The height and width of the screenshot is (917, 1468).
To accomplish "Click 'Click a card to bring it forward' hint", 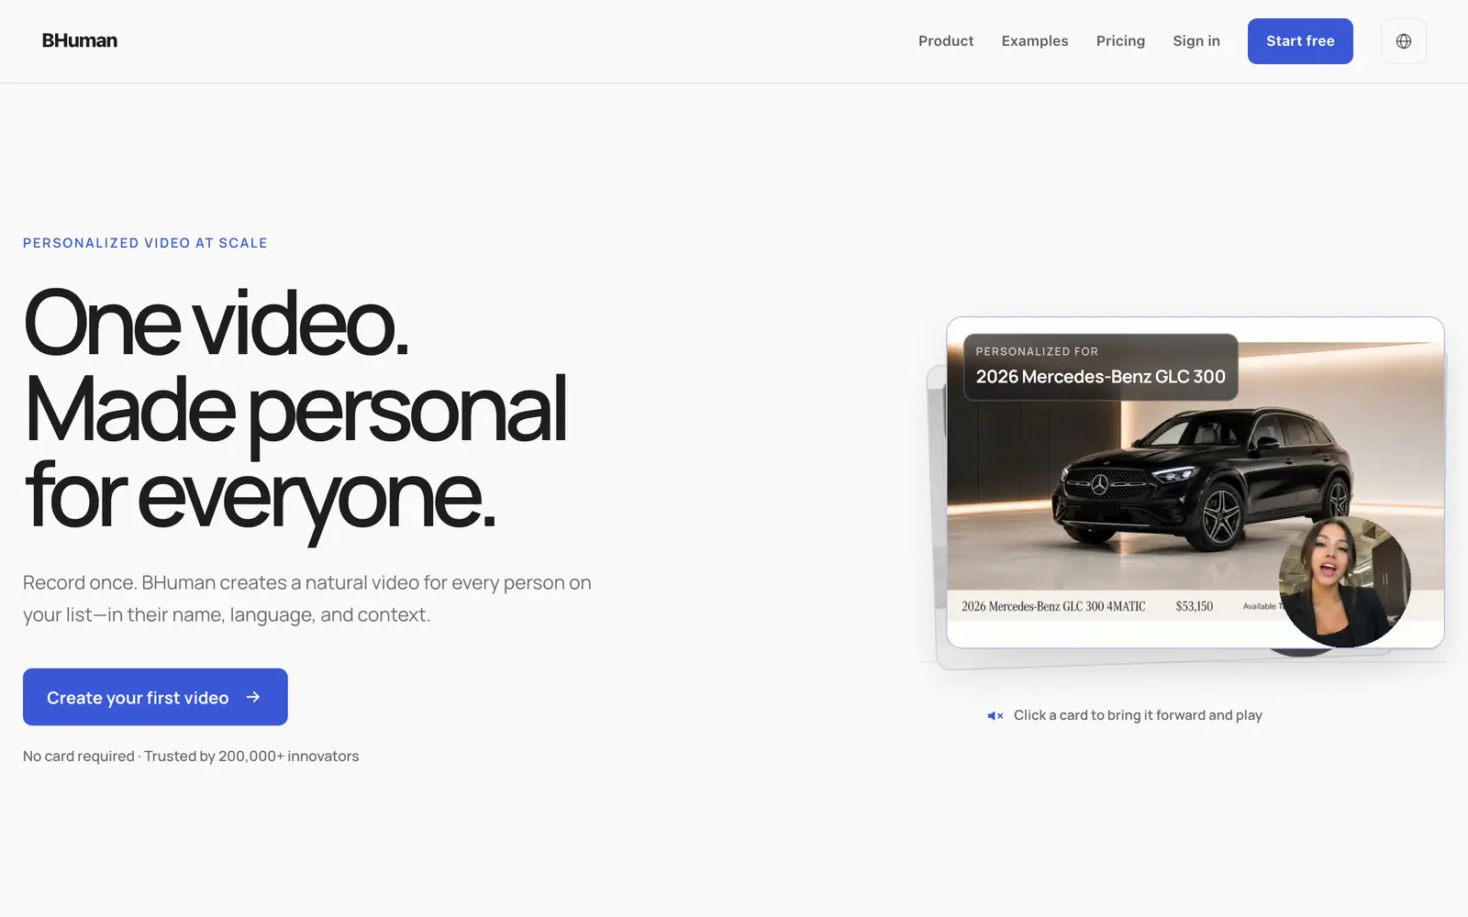I will (x=1138, y=715).
